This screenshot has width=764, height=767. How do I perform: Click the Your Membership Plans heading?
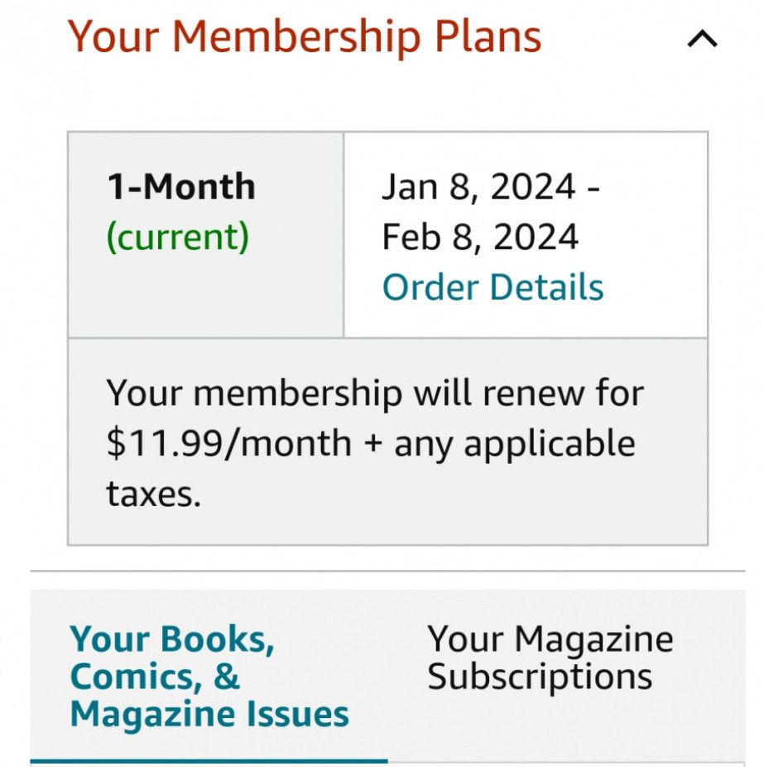point(304,37)
